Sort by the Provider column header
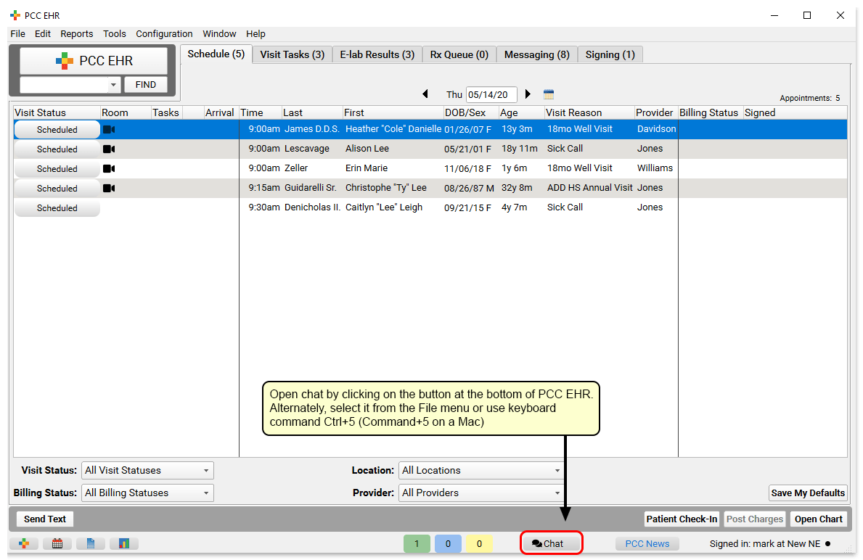The width and height of the screenshot is (863, 560). click(x=655, y=112)
